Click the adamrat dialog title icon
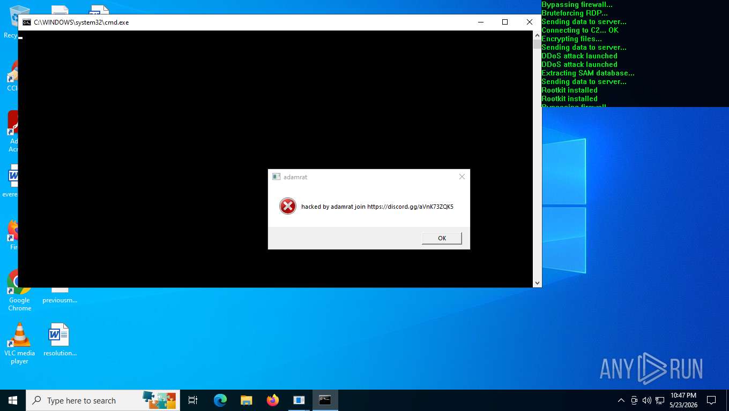Viewport: 729px width, 411px height. (x=276, y=177)
